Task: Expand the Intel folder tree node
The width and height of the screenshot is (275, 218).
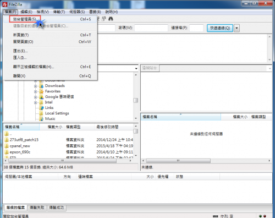Action: [36, 102]
